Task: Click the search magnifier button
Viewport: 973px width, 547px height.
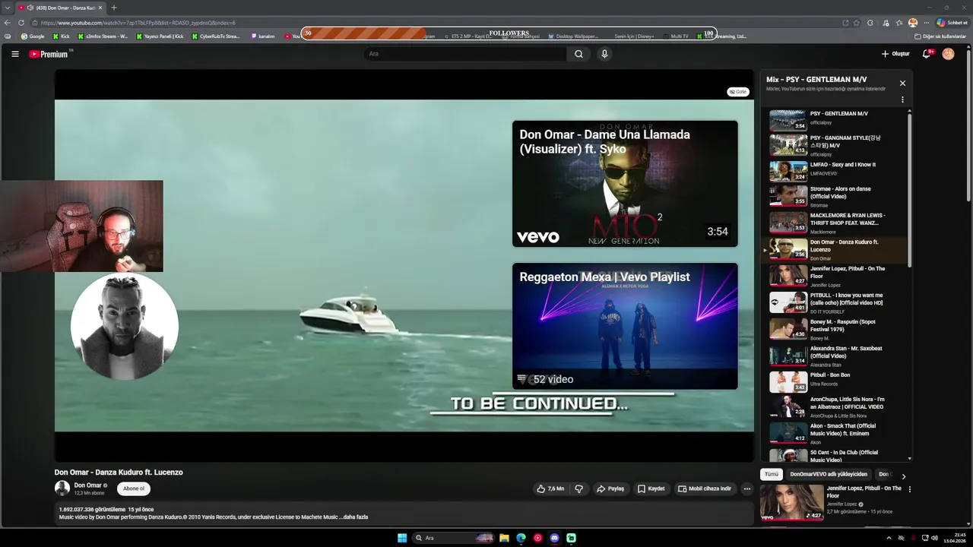Action: [578, 54]
